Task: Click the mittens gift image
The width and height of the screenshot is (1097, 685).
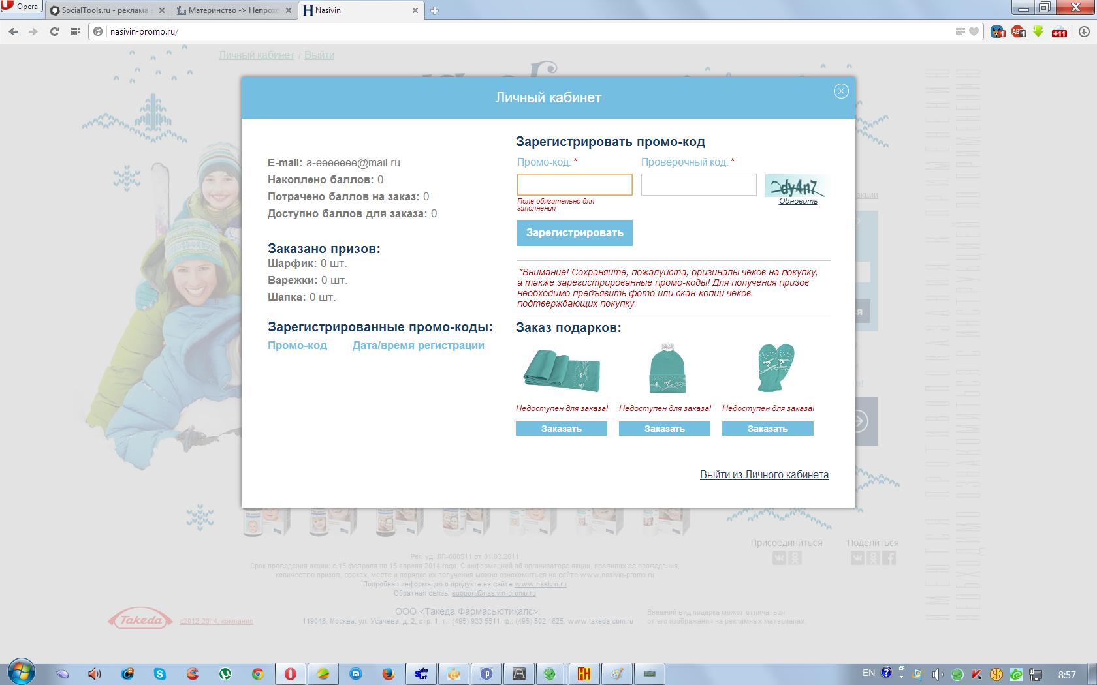Action: click(x=775, y=368)
